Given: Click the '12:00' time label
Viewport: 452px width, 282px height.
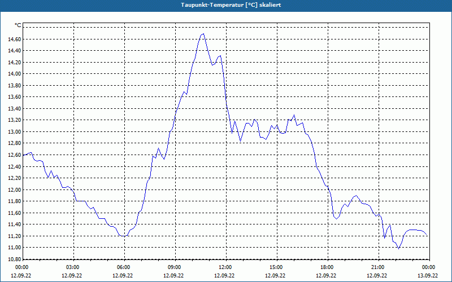Looking at the screenshot, I should (x=225, y=267).
